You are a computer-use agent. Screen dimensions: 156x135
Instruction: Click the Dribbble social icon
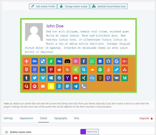pyautogui.click(x=75, y=61)
